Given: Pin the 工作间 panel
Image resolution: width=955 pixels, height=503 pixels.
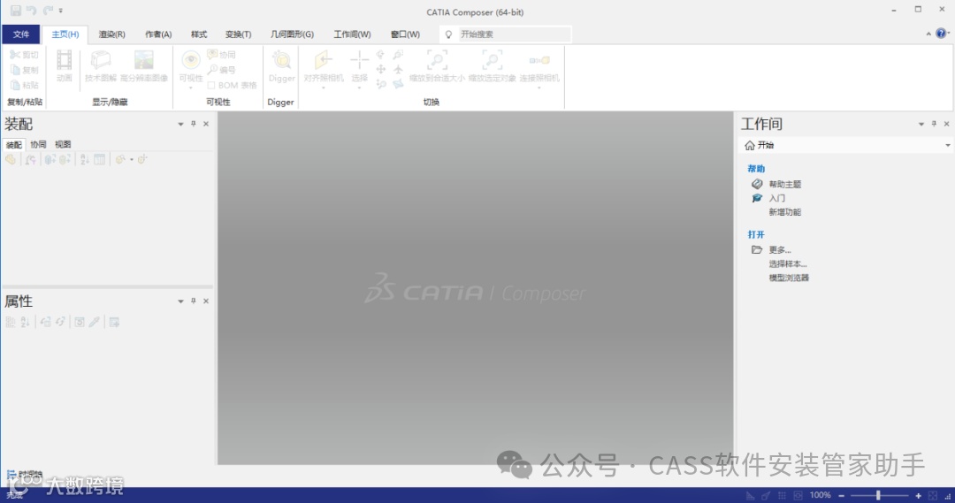Looking at the screenshot, I should pyautogui.click(x=934, y=124).
